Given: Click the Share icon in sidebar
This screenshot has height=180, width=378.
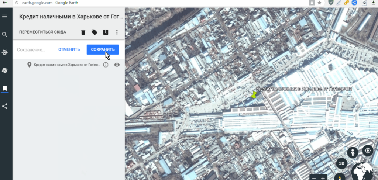Looking at the screenshot, I should [4, 106].
